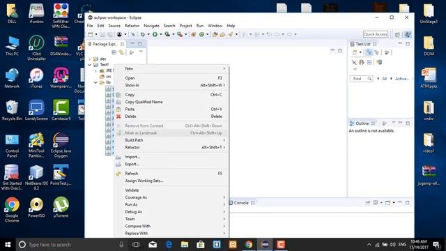Screen dimensions: 446x251
Task: Select the src folder in Package Explorer
Action: (105, 77)
